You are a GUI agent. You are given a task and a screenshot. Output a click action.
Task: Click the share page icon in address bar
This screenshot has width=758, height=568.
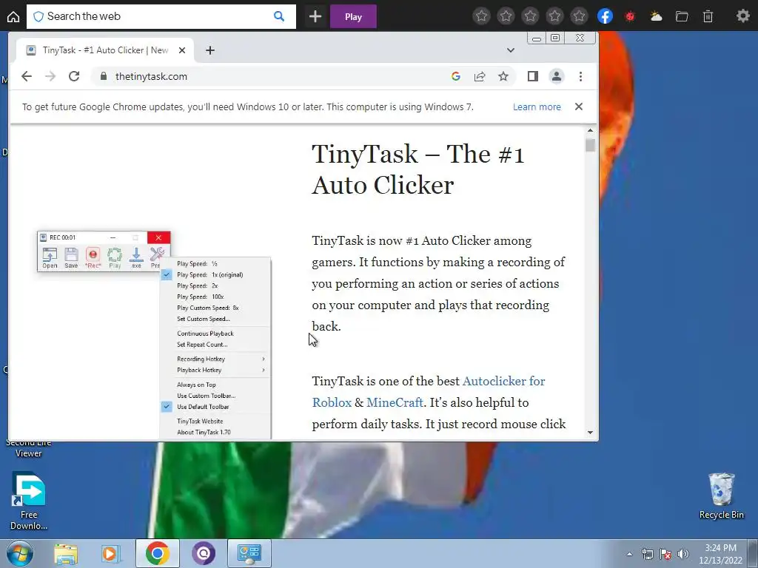(480, 76)
